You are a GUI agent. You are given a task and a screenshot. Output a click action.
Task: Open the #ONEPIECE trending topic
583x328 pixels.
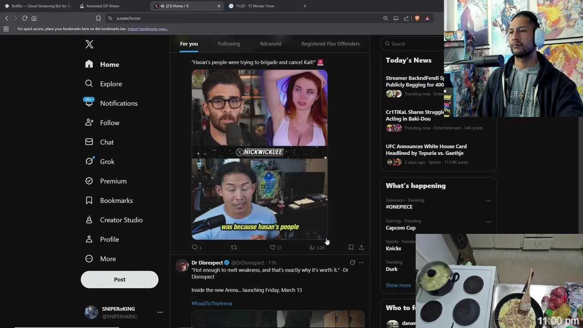point(399,207)
